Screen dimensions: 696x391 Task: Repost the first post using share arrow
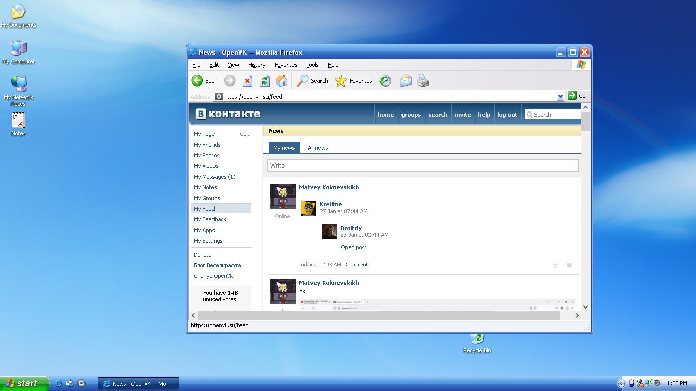[556, 265]
